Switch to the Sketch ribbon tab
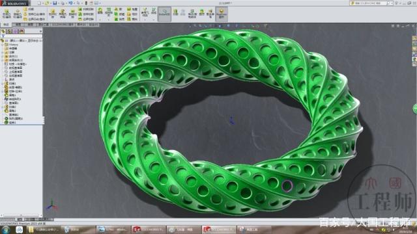 [x=18, y=25]
